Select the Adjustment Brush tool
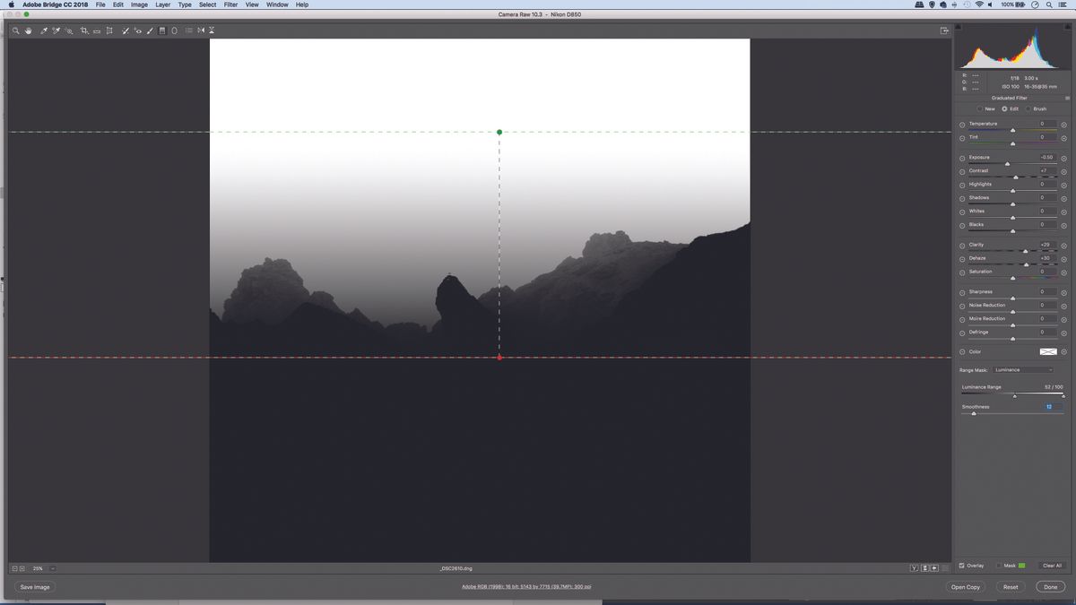The image size is (1076, 605). pos(149,30)
